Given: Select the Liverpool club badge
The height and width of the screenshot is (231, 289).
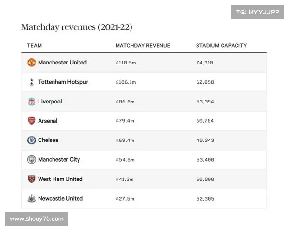Looking at the screenshot, I should (x=32, y=102).
